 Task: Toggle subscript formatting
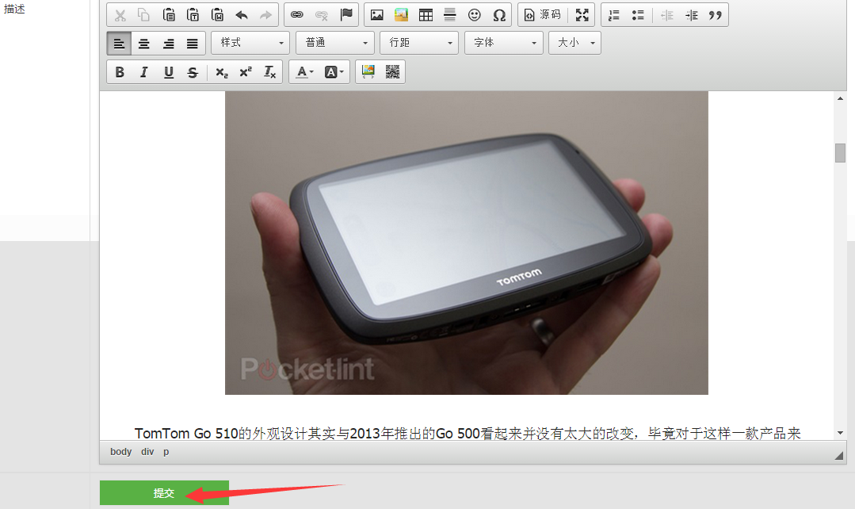(x=221, y=72)
